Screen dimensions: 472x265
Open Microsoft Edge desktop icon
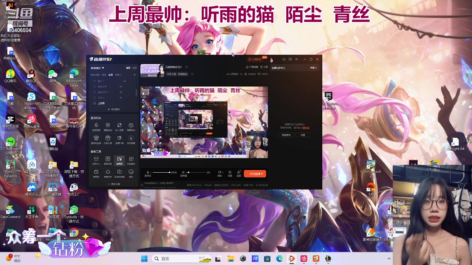point(74,78)
